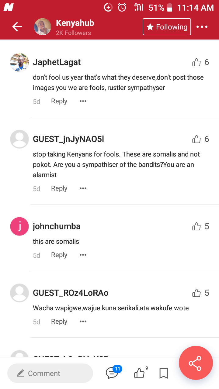Open more options on JaphetLagat's comment
The height and width of the screenshot is (389, 219).
pos(83,101)
